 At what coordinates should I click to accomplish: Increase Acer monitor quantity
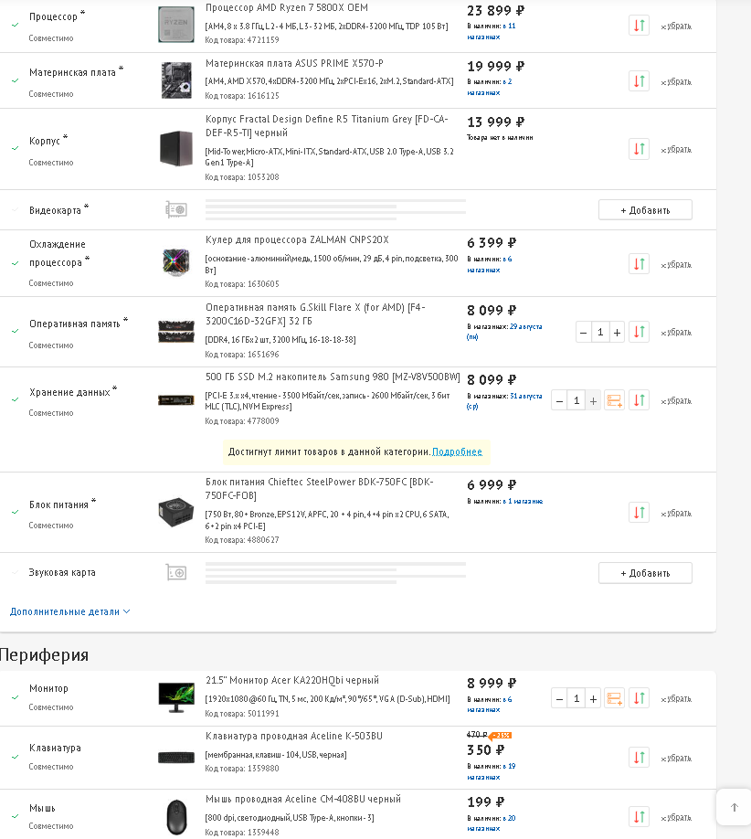point(593,698)
